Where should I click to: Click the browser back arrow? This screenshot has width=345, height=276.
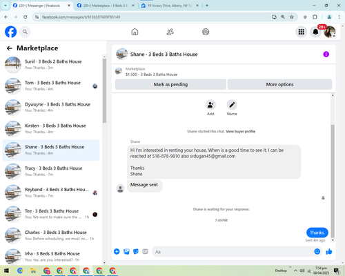click(x=6, y=17)
